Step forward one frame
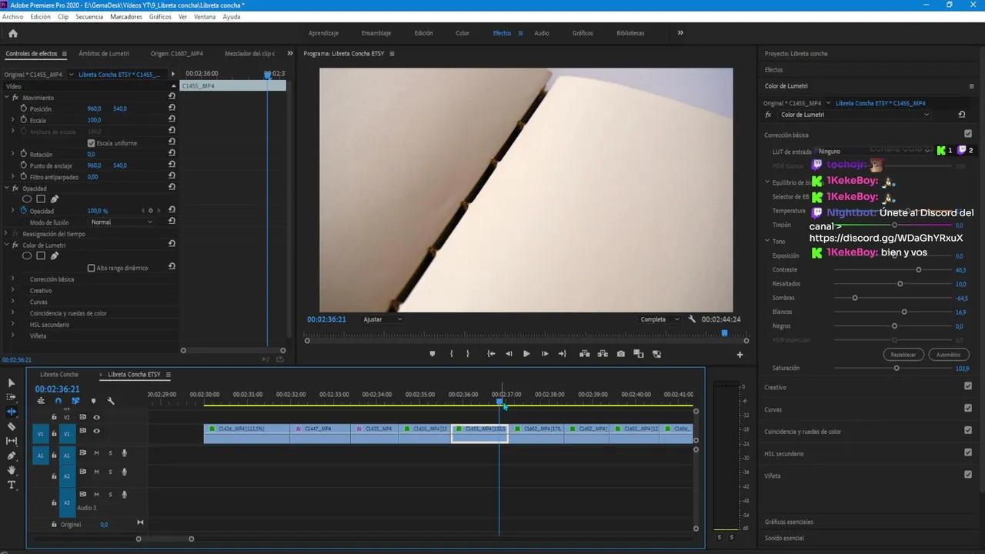 pos(545,354)
